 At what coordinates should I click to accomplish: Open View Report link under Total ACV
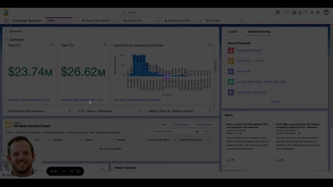pos(29,100)
